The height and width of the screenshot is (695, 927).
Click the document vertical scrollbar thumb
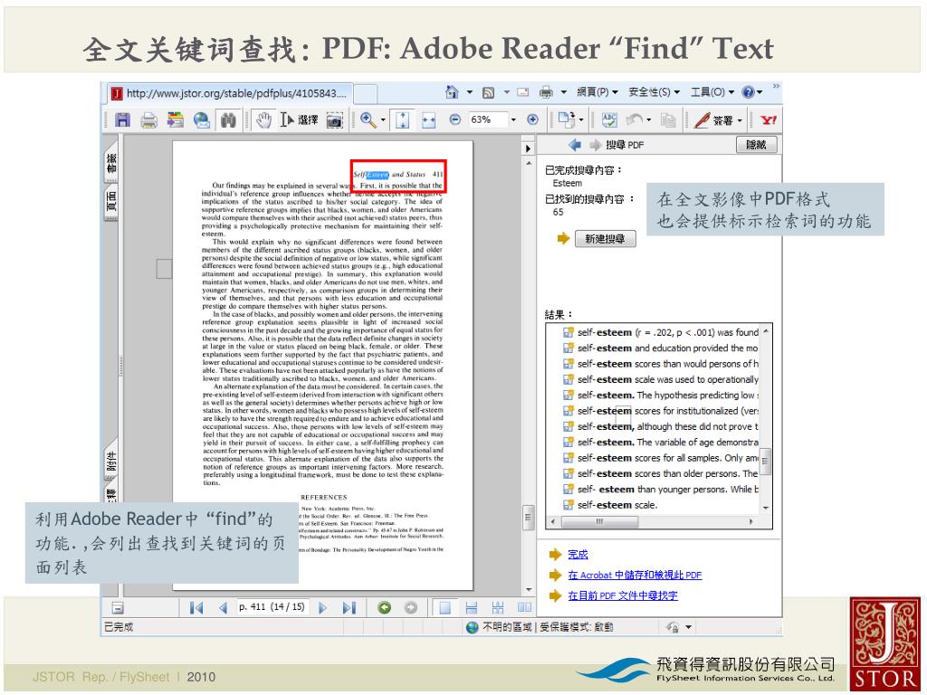(x=528, y=517)
